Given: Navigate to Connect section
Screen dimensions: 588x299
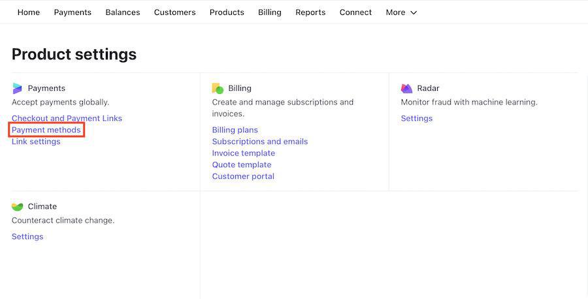Looking at the screenshot, I should tap(355, 12).
